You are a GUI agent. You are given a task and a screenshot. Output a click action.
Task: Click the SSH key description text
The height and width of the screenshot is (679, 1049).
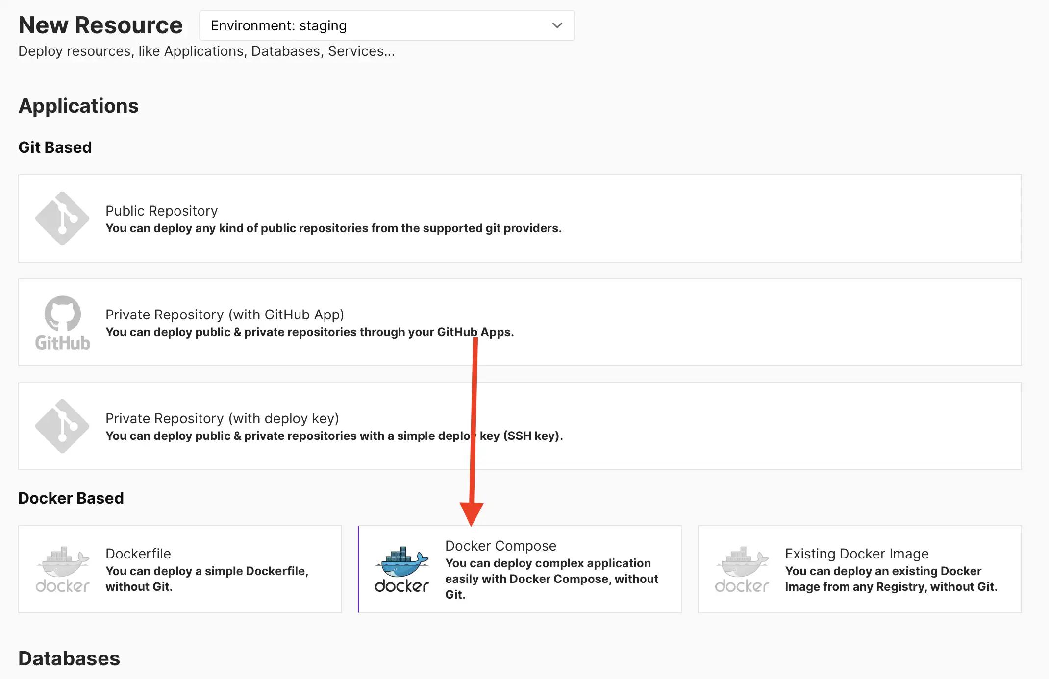click(334, 436)
